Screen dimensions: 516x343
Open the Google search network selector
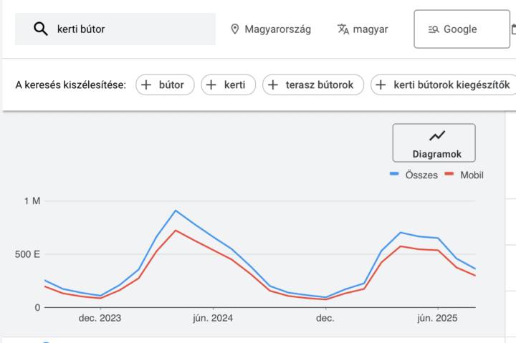(x=460, y=29)
